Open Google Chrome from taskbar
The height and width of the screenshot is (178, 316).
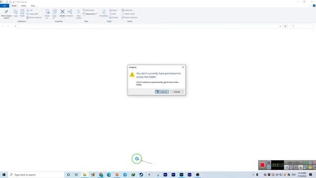tap(101, 175)
